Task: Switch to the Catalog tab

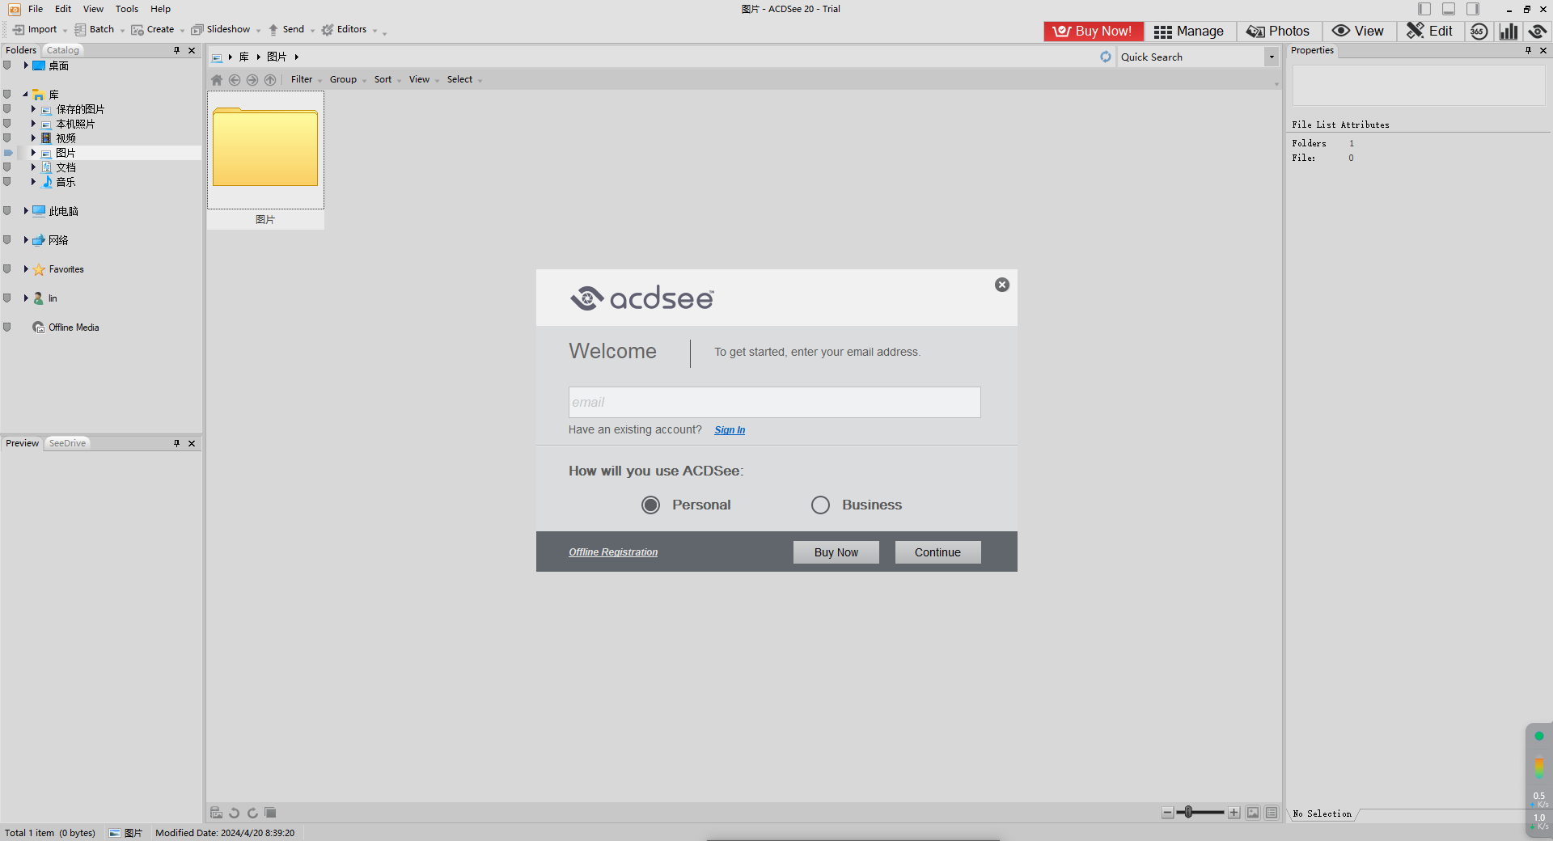Action: pos(63,50)
